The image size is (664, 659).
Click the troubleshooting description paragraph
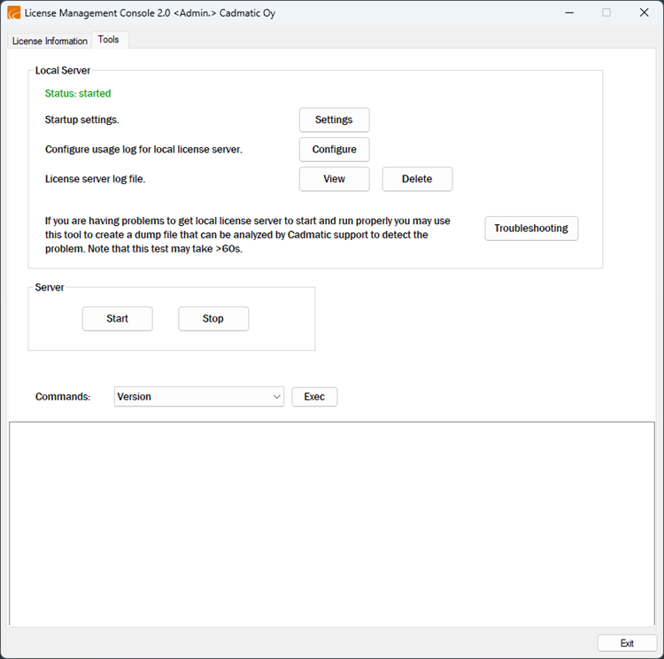pyautogui.click(x=248, y=235)
